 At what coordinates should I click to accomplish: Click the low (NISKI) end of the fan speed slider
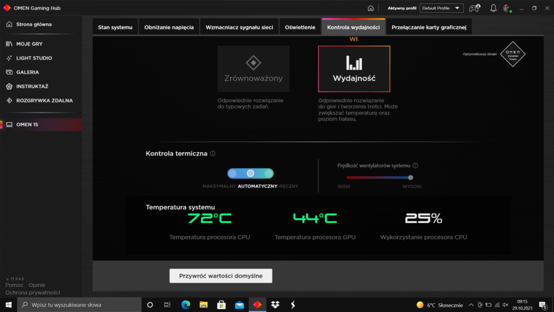click(x=348, y=177)
